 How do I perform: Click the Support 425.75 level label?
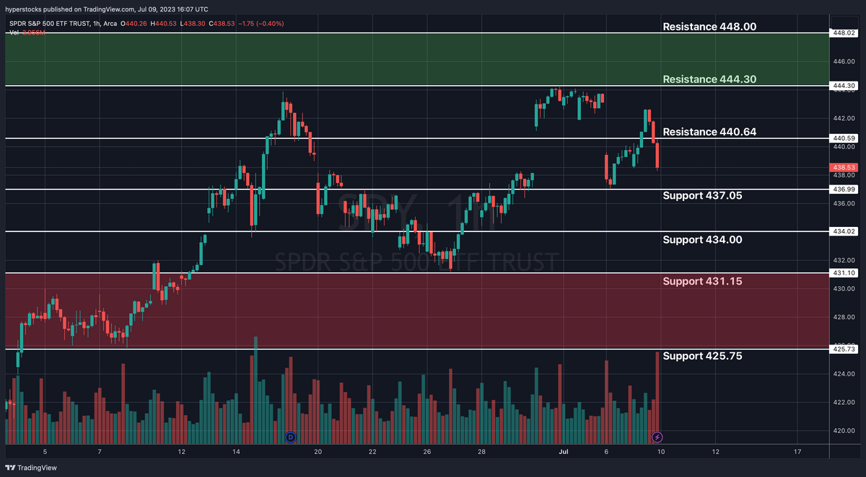coord(701,355)
